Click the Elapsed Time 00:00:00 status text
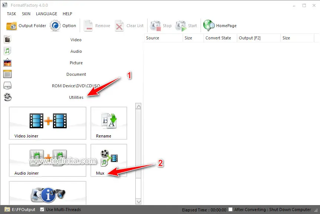Screen dimensions: 320x214 (204, 210)
